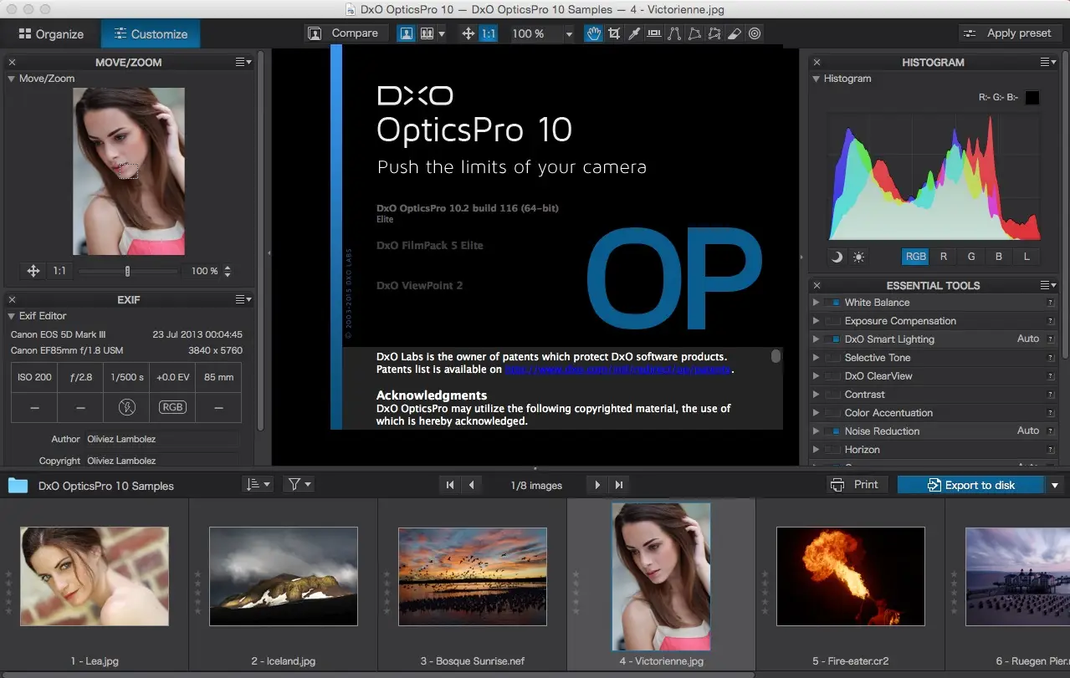The height and width of the screenshot is (678, 1070).
Task: Expand the Noise Reduction section
Action: [817, 431]
